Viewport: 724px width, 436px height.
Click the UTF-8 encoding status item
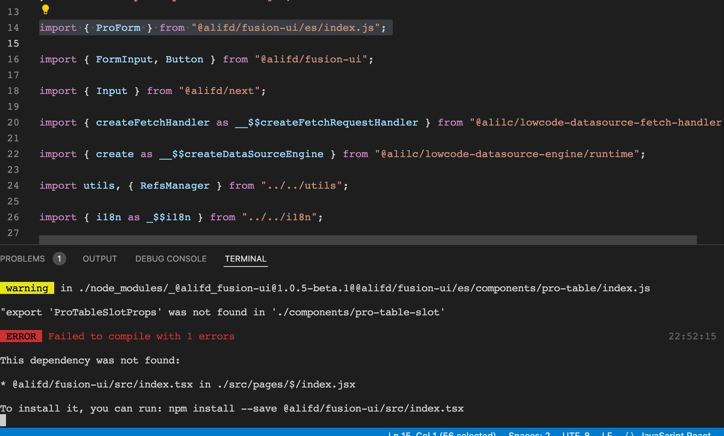[576, 433]
